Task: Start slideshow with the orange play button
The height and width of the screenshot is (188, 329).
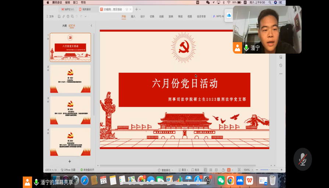Action: coord(229,170)
